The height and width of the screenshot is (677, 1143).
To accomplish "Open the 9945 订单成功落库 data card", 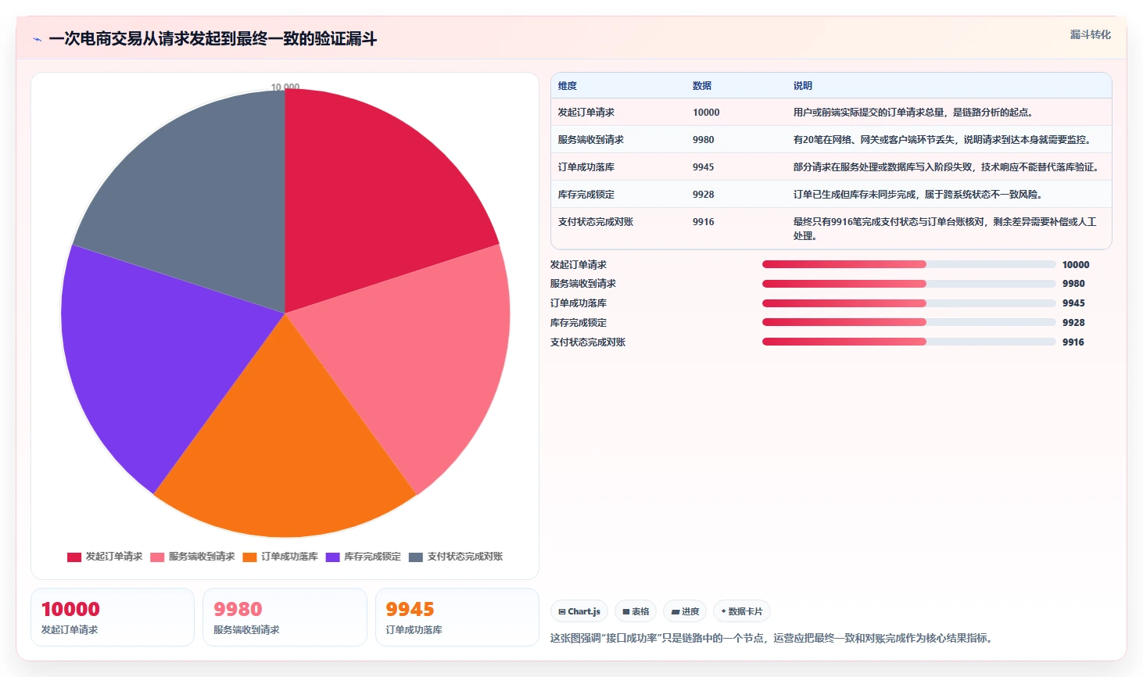I will [x=457, y=618].
